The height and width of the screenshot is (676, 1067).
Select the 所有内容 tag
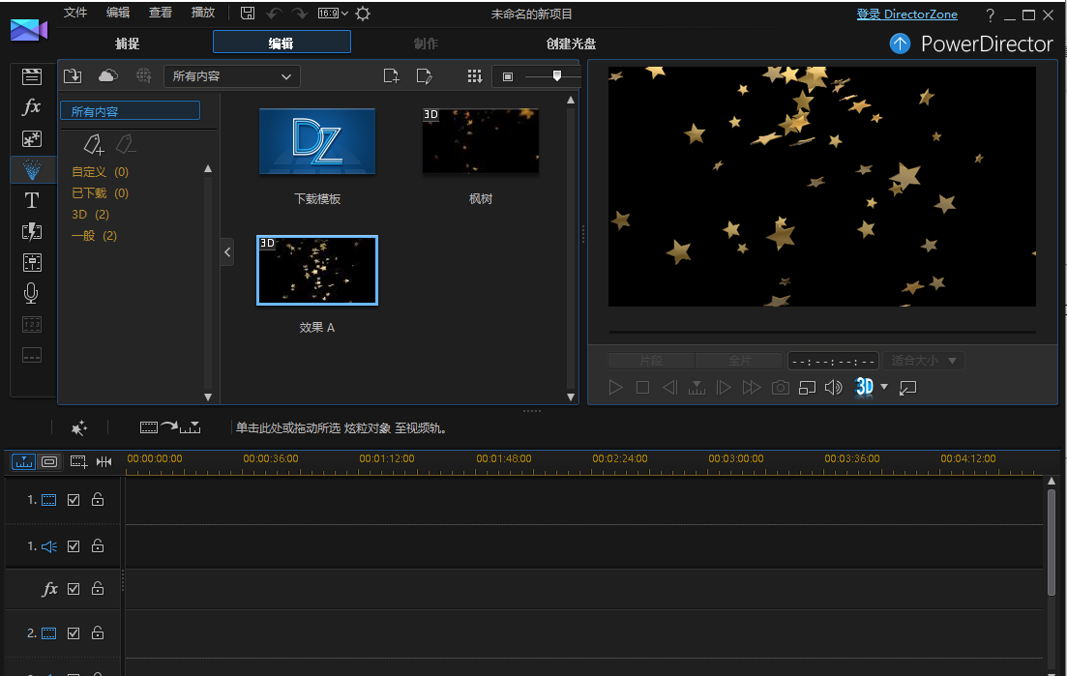[130, 111]
